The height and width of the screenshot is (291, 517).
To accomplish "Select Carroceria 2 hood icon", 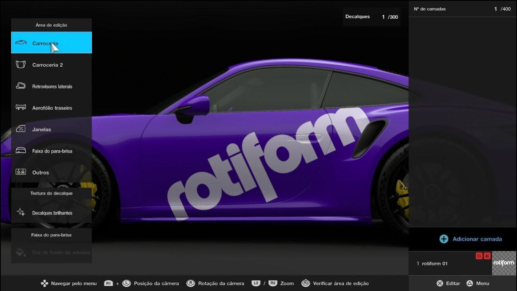I will [21, 65].
